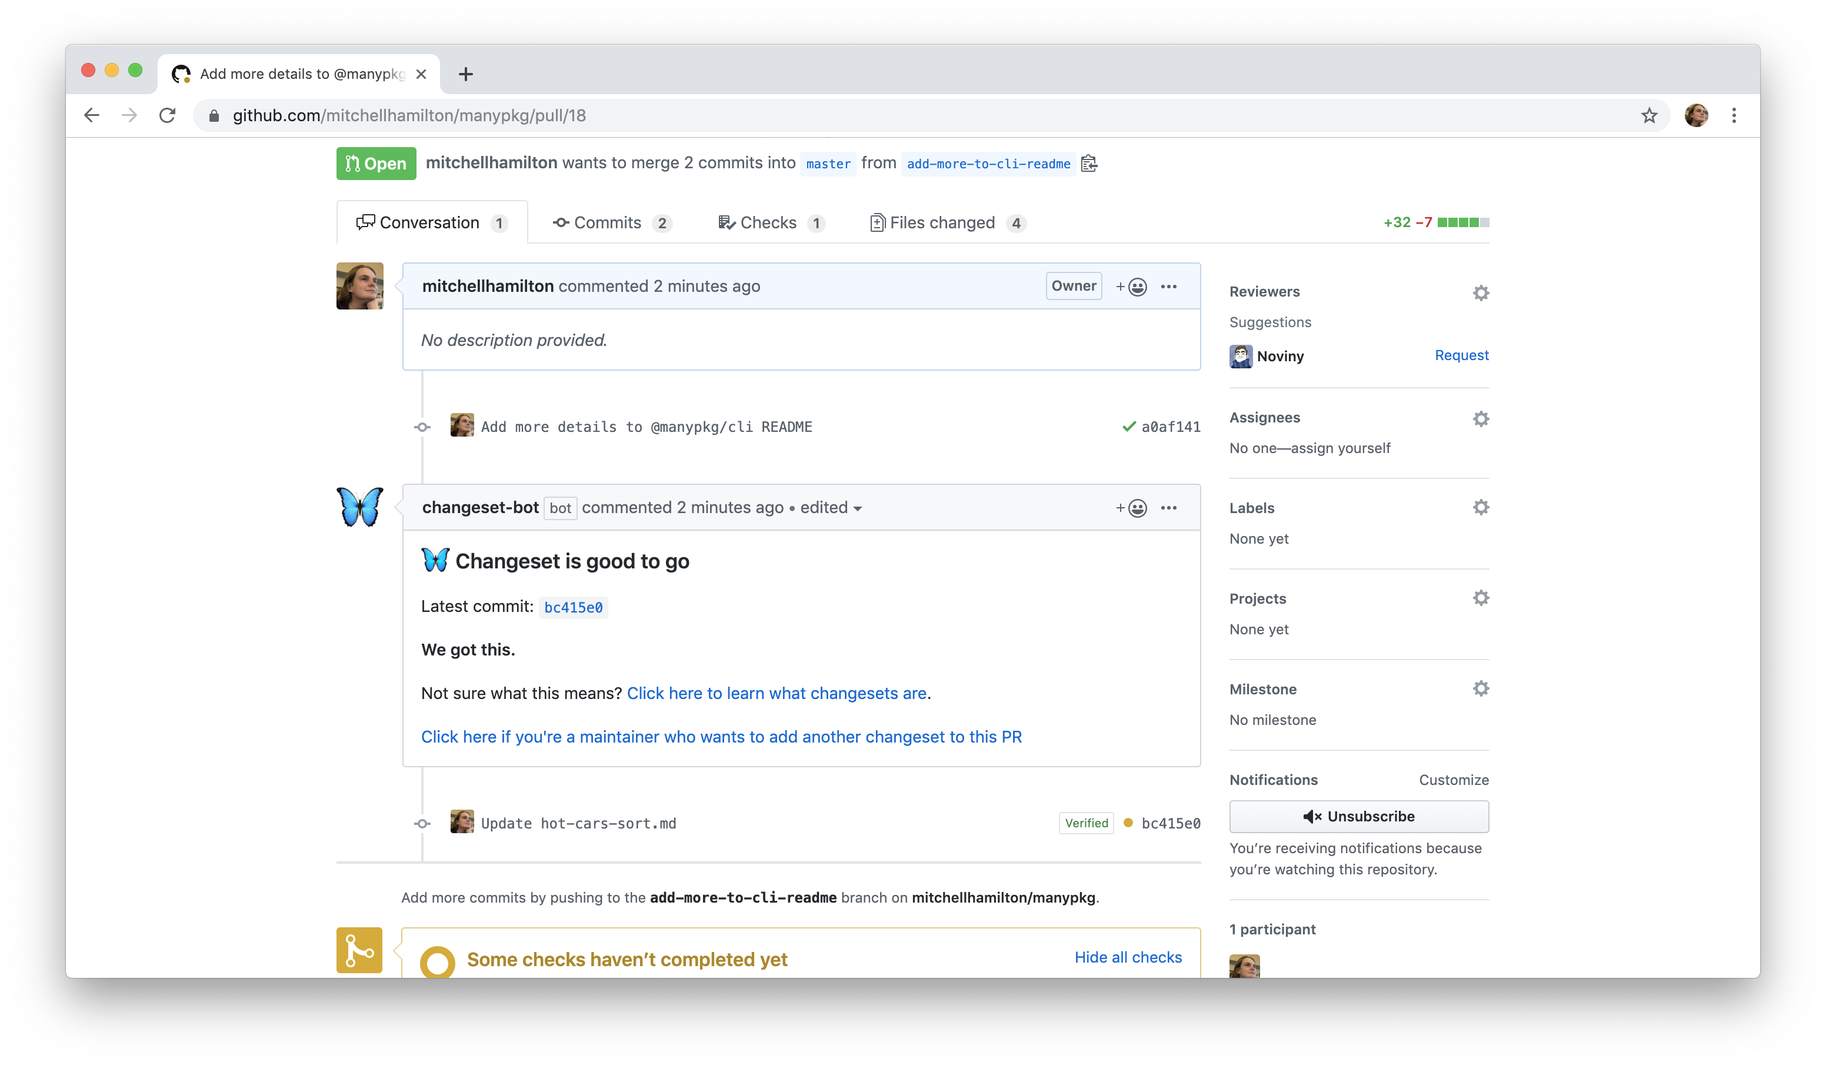
Task: Expand the three-dot menu on mitchellhamilton comment
Action: (x=1168, y=285)
